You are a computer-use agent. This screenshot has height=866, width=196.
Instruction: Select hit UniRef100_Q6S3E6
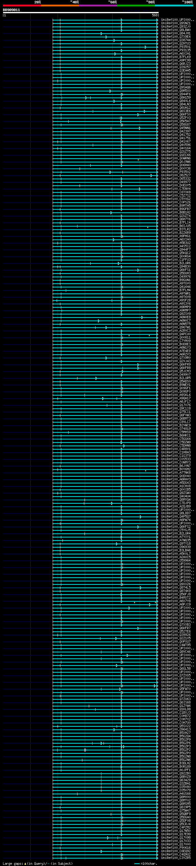pyautogui.click(x=176, y=111)
